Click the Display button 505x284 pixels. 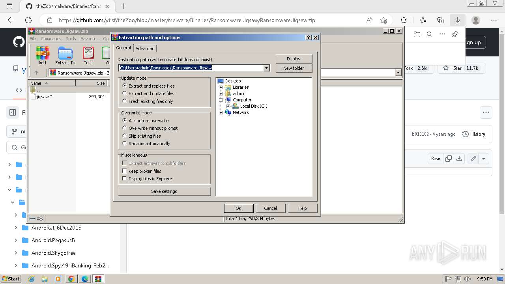pyautogui.click(x=294, y=59)
